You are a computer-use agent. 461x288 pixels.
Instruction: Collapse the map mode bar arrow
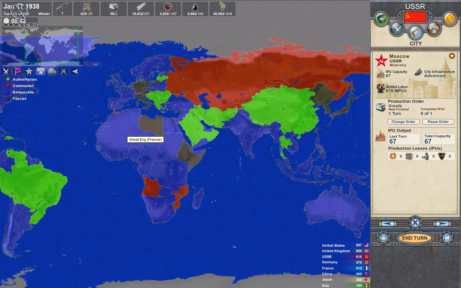tap(75, 71)
